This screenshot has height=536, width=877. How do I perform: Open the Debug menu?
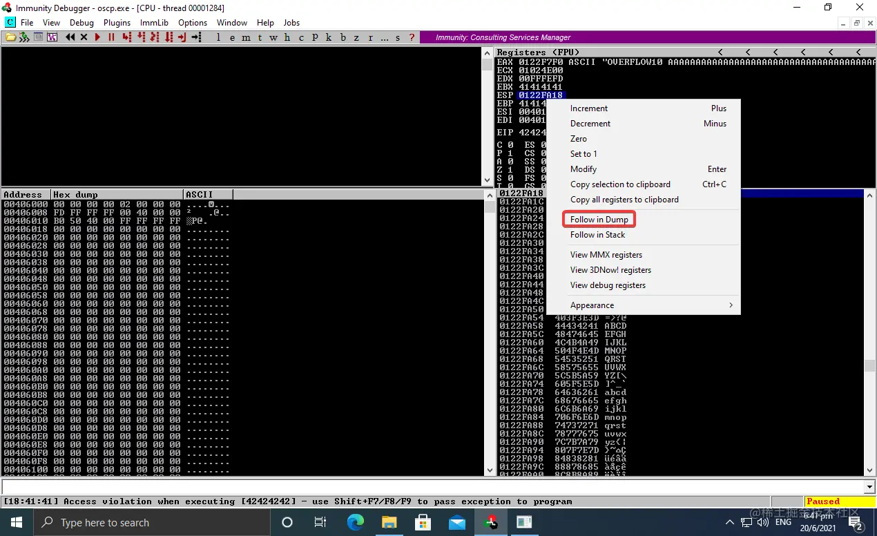[81, 23]
